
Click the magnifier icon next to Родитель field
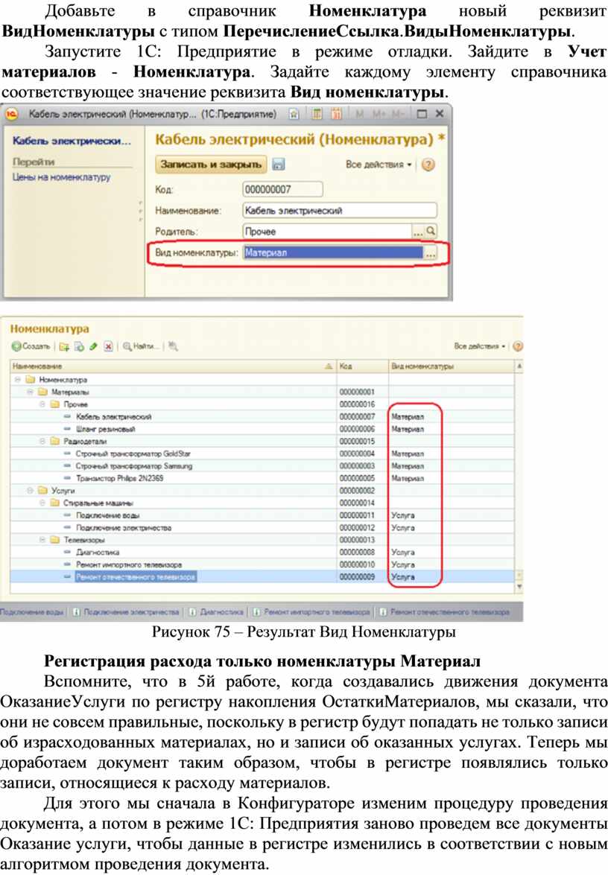(430, 231)
